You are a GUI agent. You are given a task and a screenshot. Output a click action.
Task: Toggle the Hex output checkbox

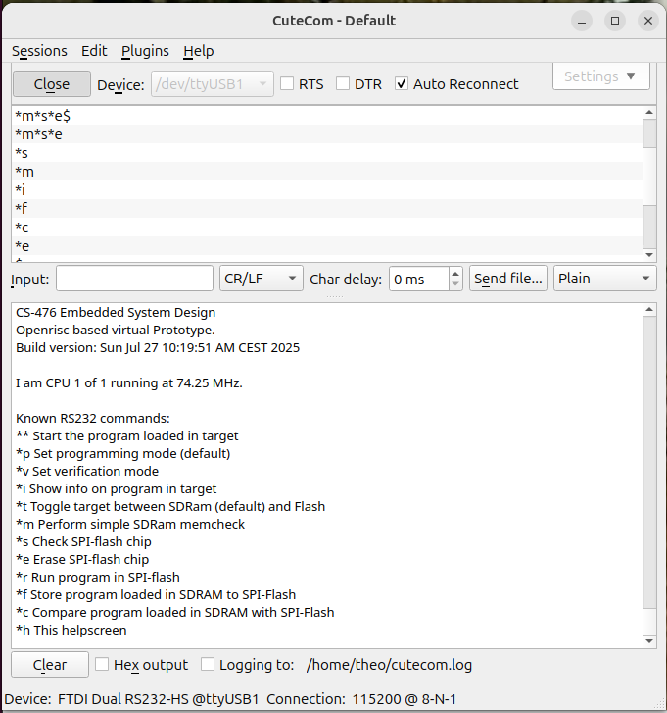point(102,665)
